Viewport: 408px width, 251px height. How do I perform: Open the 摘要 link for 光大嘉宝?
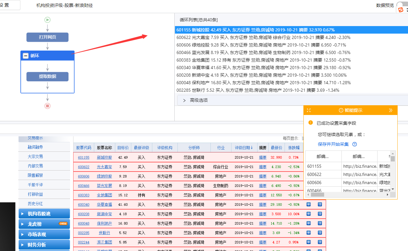coord(263,167)
